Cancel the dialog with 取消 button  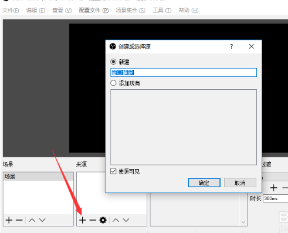[x=240, y=183]
